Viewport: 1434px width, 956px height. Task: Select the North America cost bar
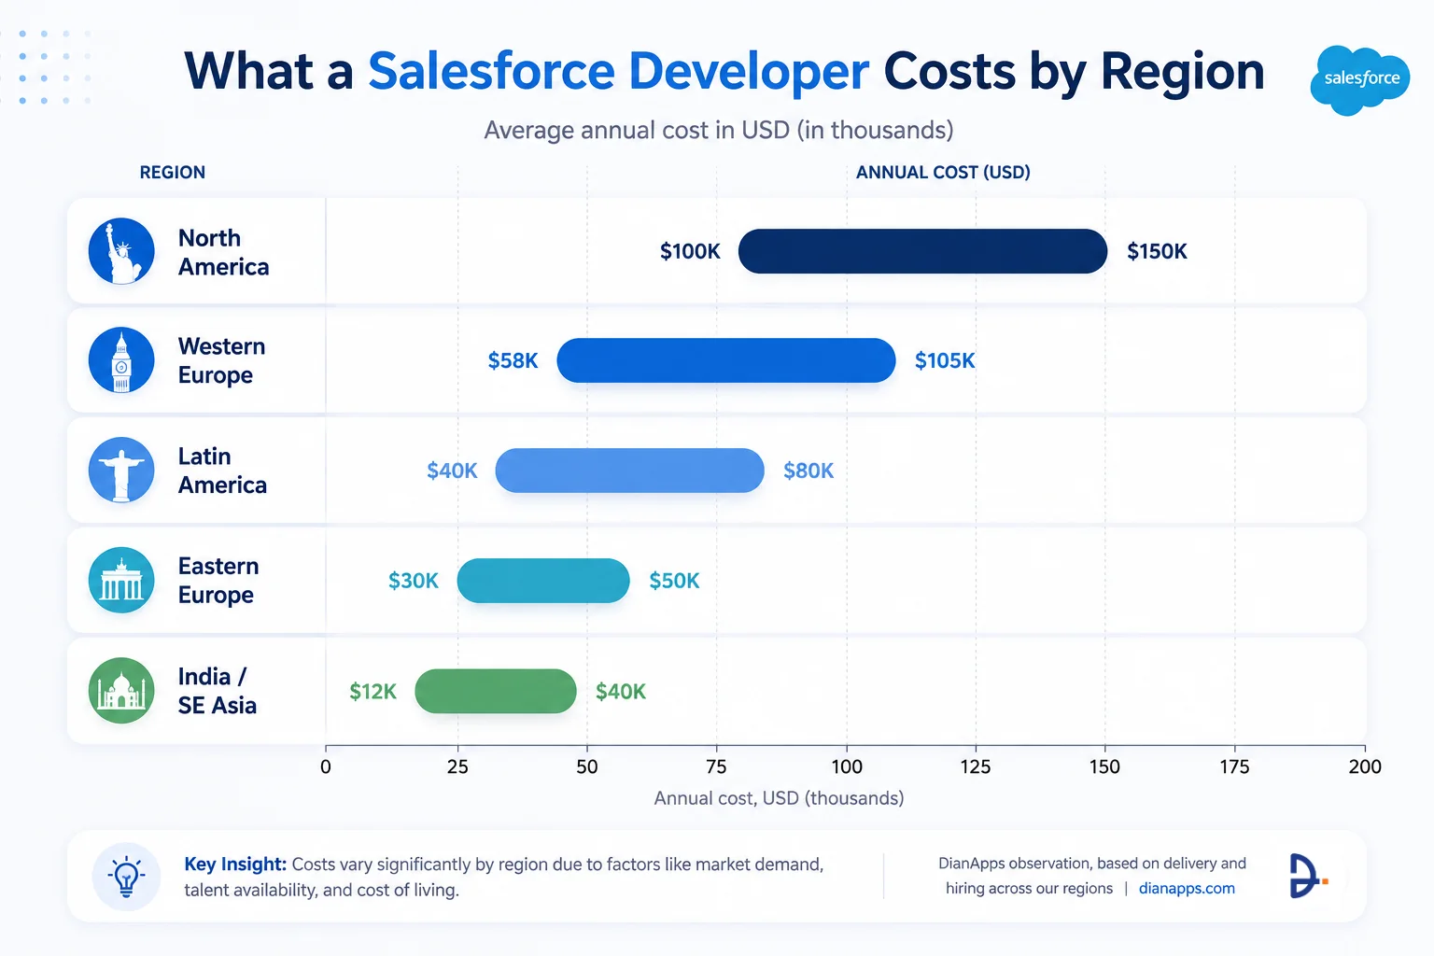922,251
